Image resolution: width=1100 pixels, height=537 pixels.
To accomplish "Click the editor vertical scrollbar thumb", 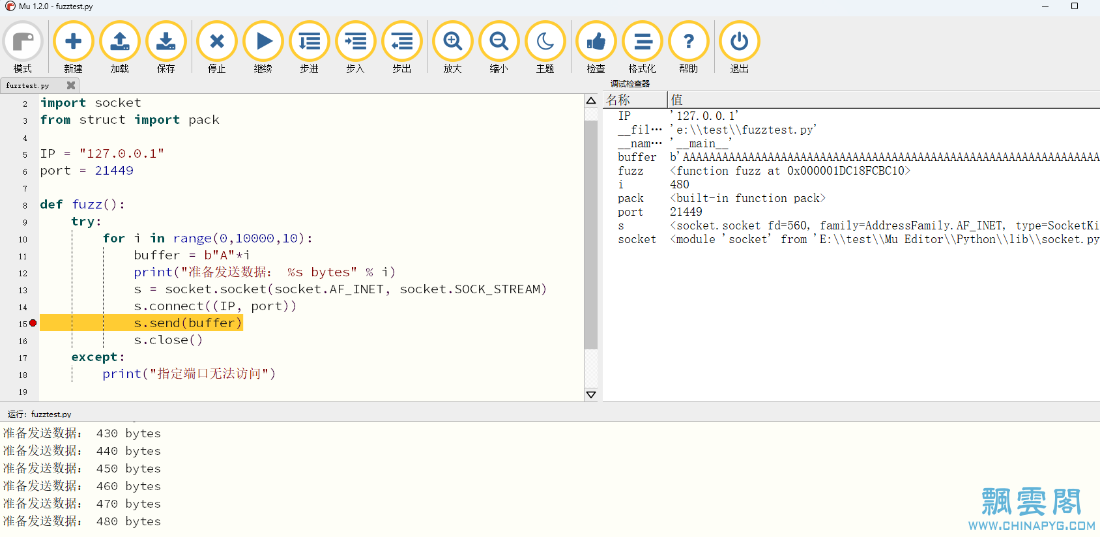I will (591, 235).
